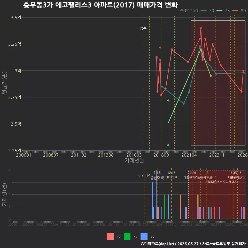Click the 특례대출축소 annotation text
Viewport: 248px width, 248px height.
click(214, 182)
